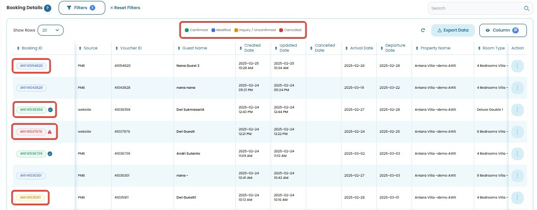This screenshot has height=210, width=537.
Task: Sort by Created Date column arrows
Action: pos(240,48)
